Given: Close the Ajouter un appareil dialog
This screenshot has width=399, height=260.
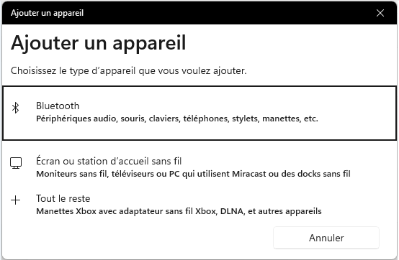Looking at the screenshot, I should click(380, 13).
